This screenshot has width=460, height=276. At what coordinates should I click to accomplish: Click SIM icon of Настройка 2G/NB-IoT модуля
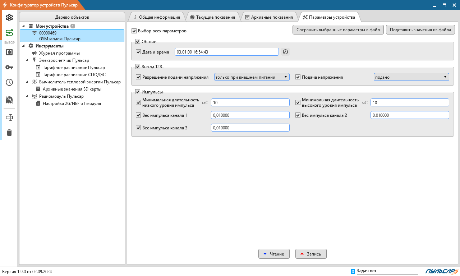(x=38, y=103)
